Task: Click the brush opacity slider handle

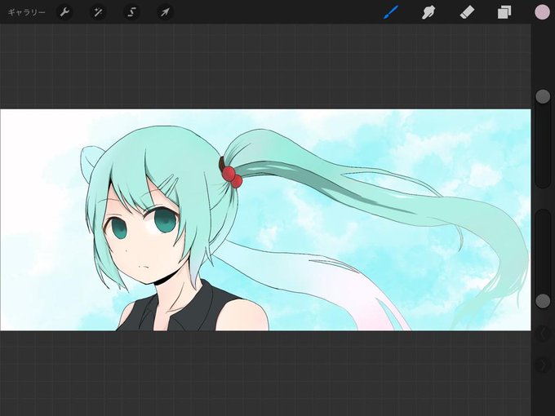Action: 543,301
